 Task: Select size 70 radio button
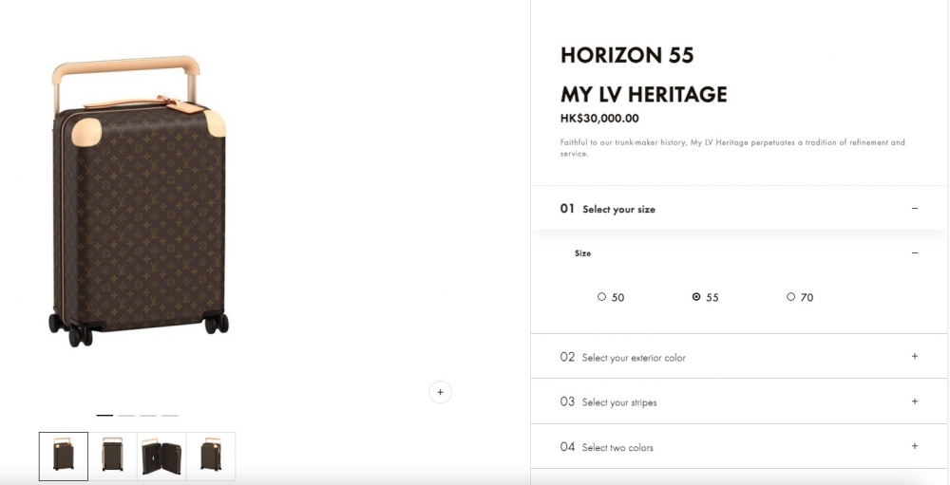point(790,297)
